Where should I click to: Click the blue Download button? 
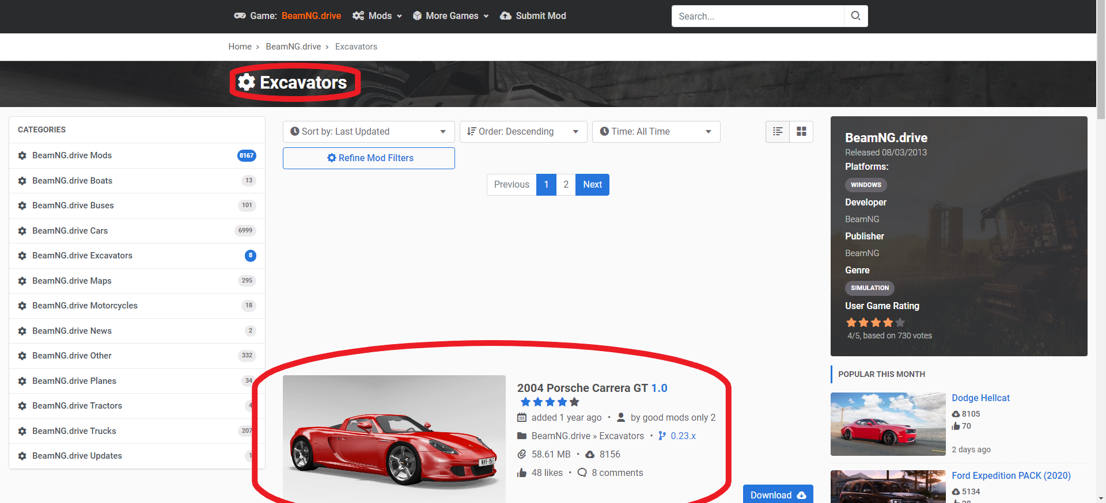pyautogui.click(x=778, y=494)
